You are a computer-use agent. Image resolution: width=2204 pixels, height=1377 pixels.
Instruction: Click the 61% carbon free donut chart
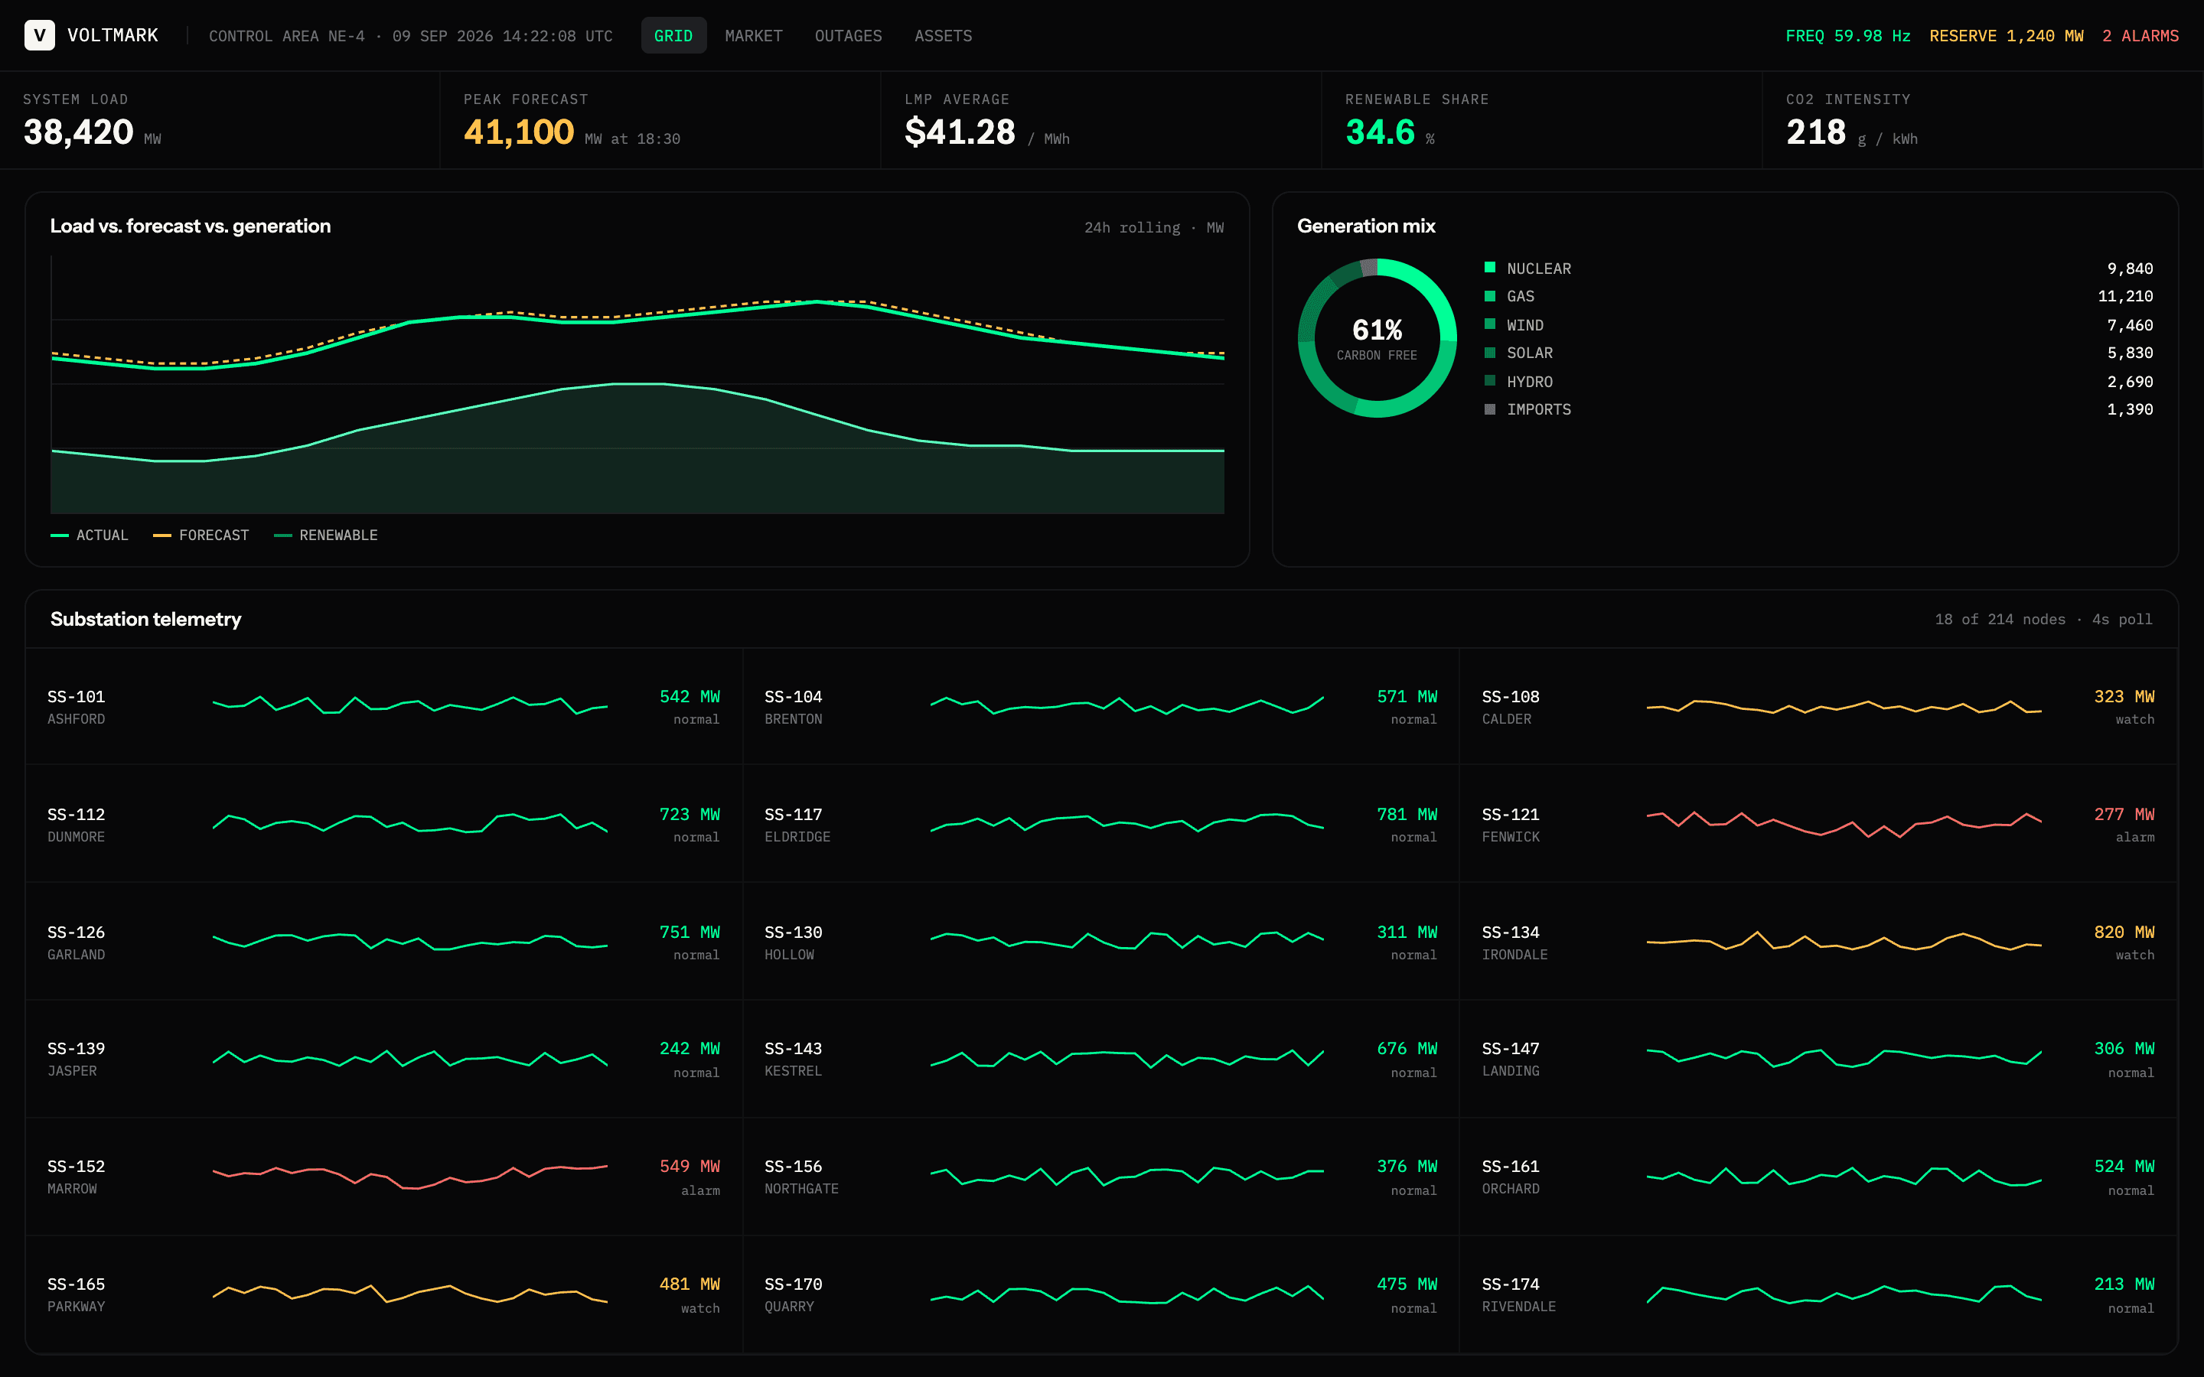(1377, 338)
